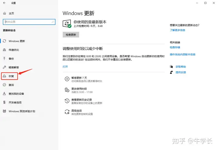Click the 提供反馈 link
218x150 pixels.
(181, 72)
